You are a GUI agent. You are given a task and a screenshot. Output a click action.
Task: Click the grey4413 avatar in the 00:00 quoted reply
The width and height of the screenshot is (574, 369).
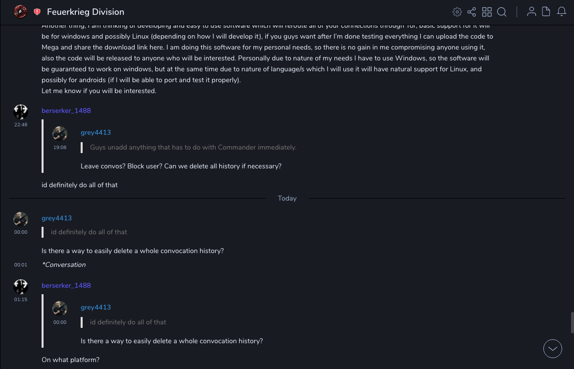pyautogui.click(x=60, y=309)
